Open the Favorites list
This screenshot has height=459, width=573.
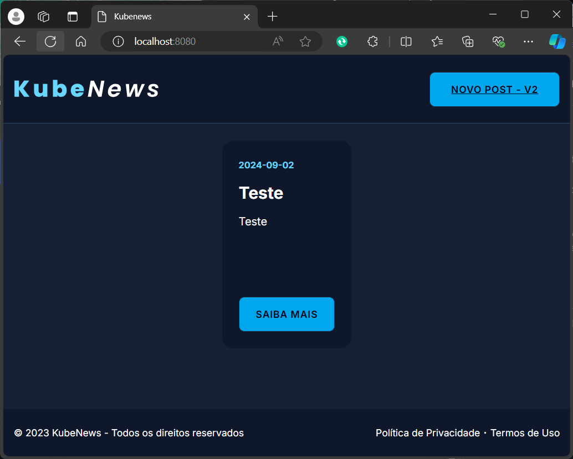(x=437, y=42)
